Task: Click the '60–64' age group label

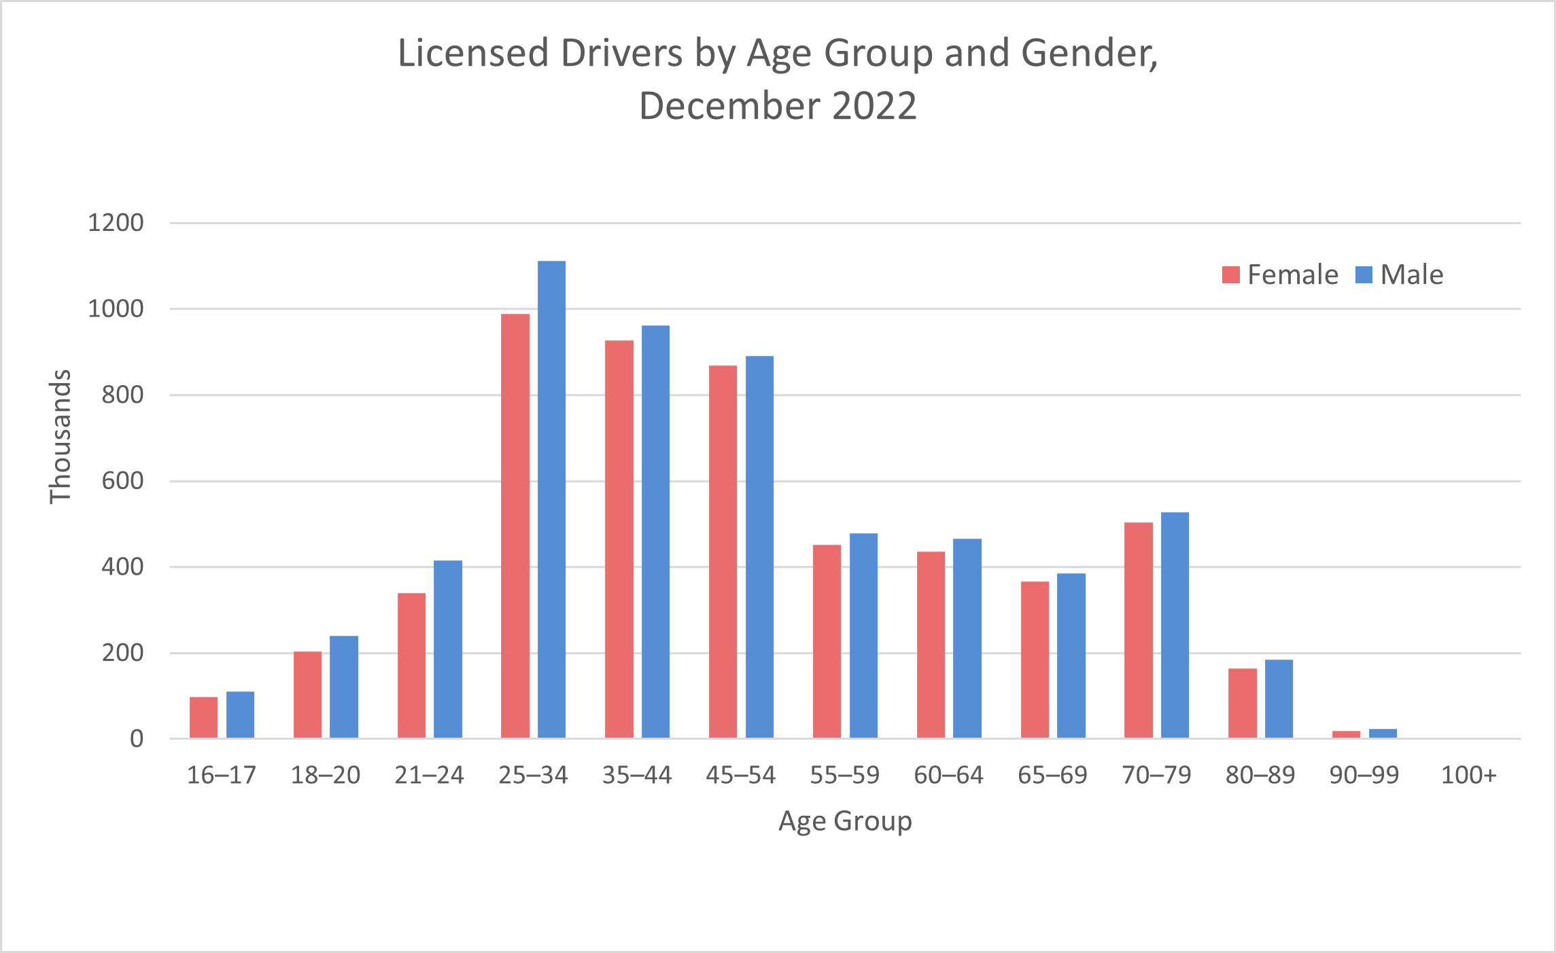Action: click(x=949, y=775)
